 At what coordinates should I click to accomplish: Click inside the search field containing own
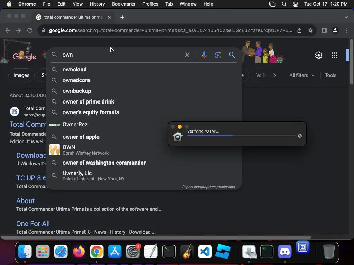(x=122, y=55)
